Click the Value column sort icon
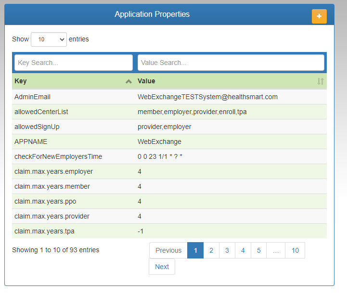This screenshot has width=347, height=297. pos(321,81)
